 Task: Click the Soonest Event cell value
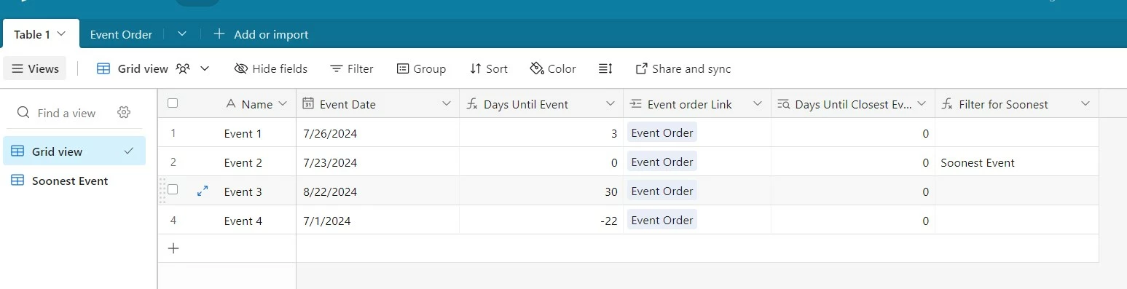coord(978,162)
